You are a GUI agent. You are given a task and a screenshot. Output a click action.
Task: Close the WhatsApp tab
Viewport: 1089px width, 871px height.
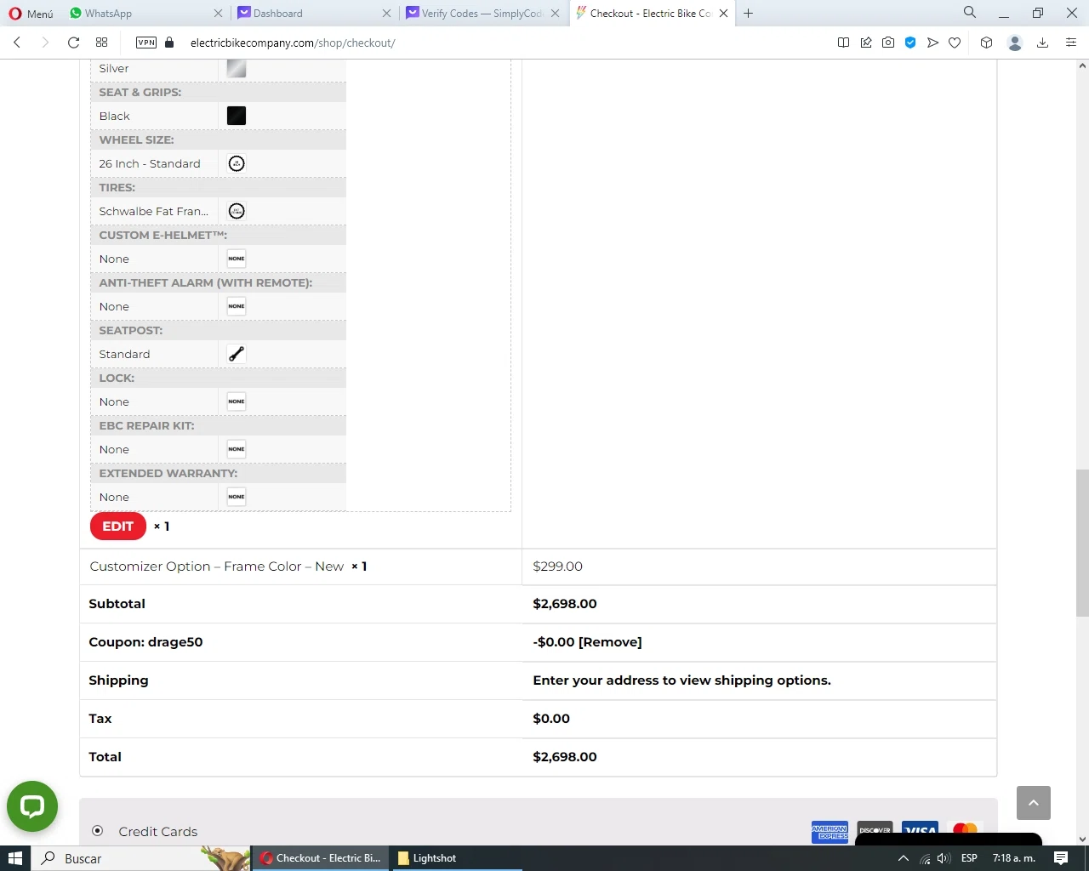coord(218,14)
